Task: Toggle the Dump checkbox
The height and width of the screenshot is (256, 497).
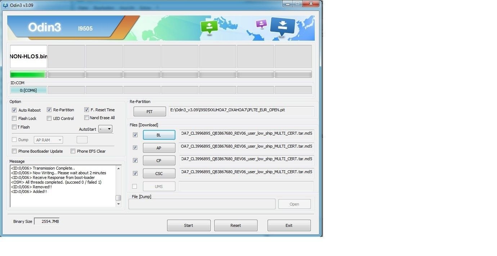Action: click(14, 140)
